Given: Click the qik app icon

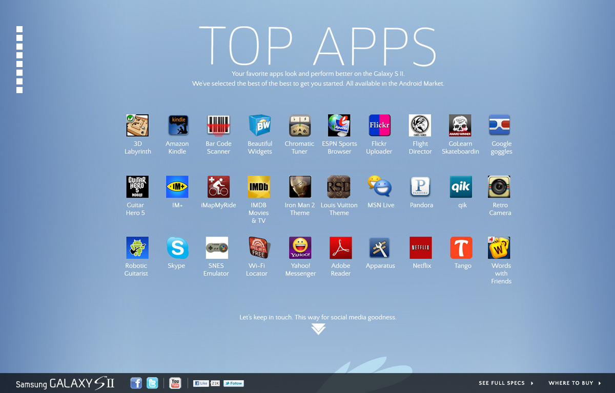Looking at the screenshot, I should click(460, 187).
